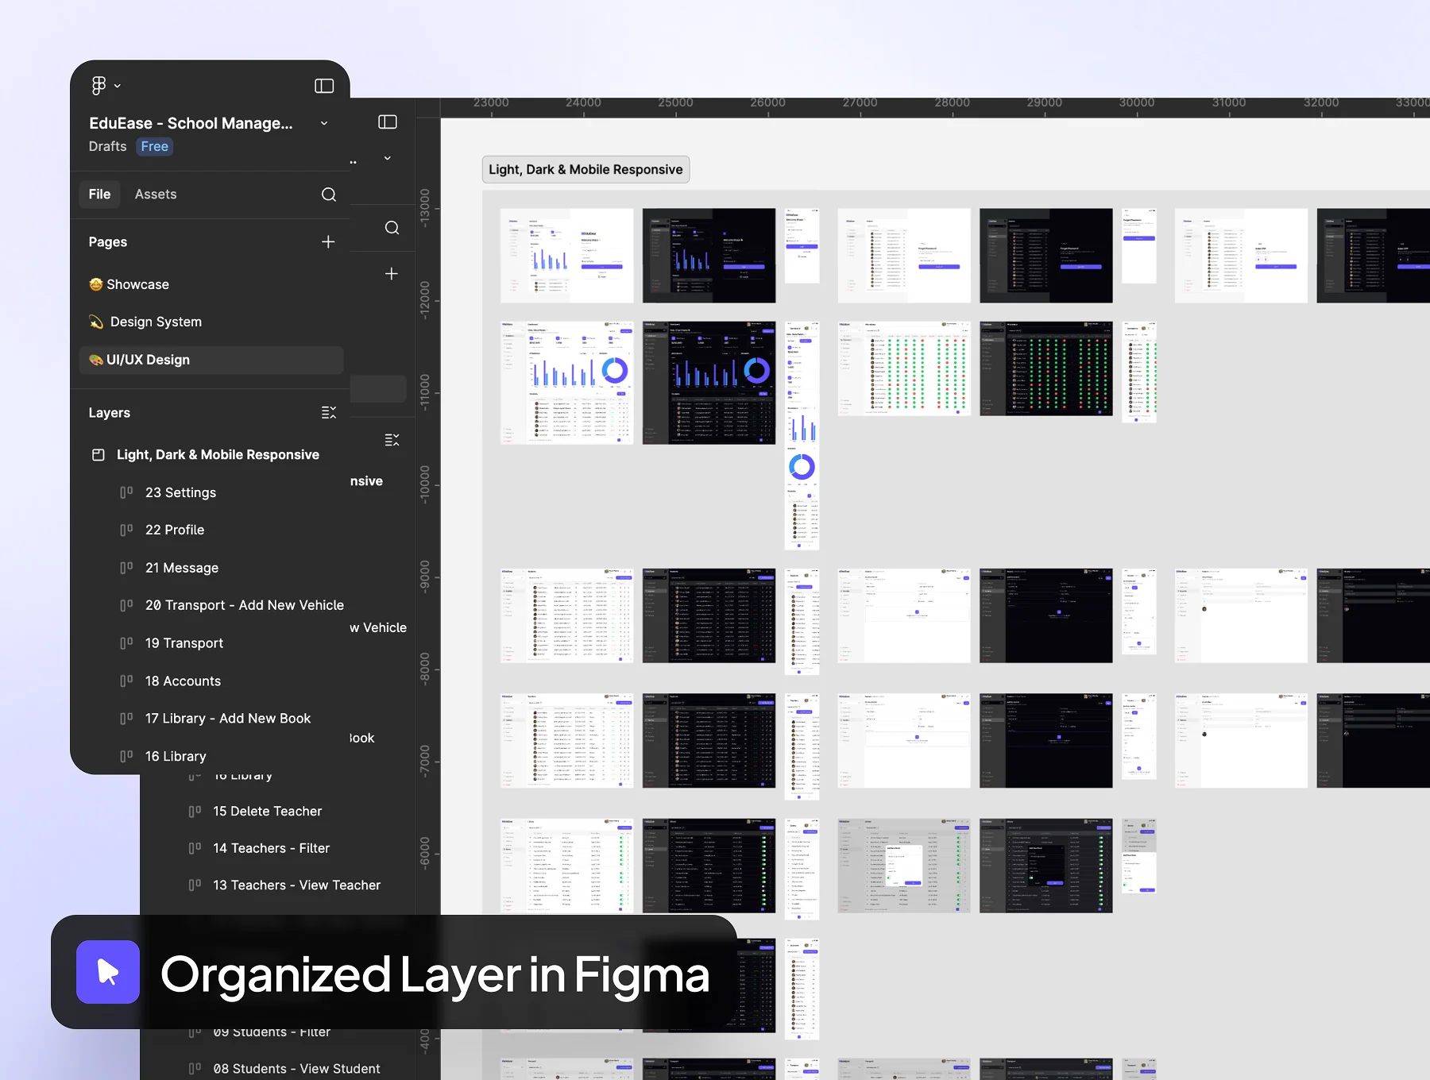This screenshot has width=1430, height=1080.
Task: Click the "Pages" section heading
Action: point(108,241)
